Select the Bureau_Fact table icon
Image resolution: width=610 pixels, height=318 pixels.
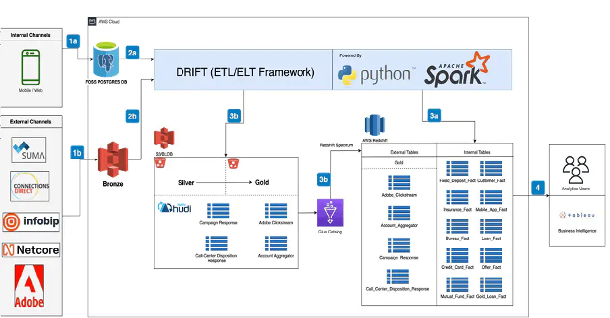click(x=457, y=226)
